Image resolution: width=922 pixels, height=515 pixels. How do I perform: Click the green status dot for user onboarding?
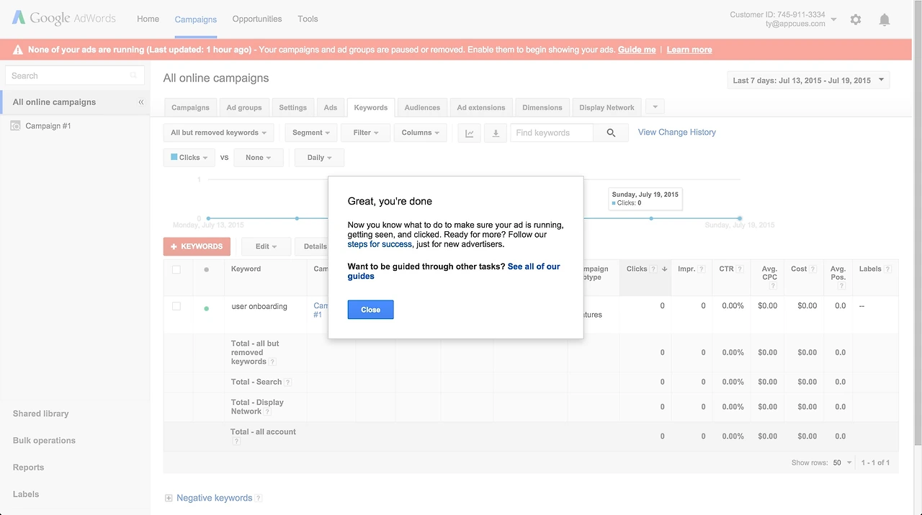coord(207,308)
